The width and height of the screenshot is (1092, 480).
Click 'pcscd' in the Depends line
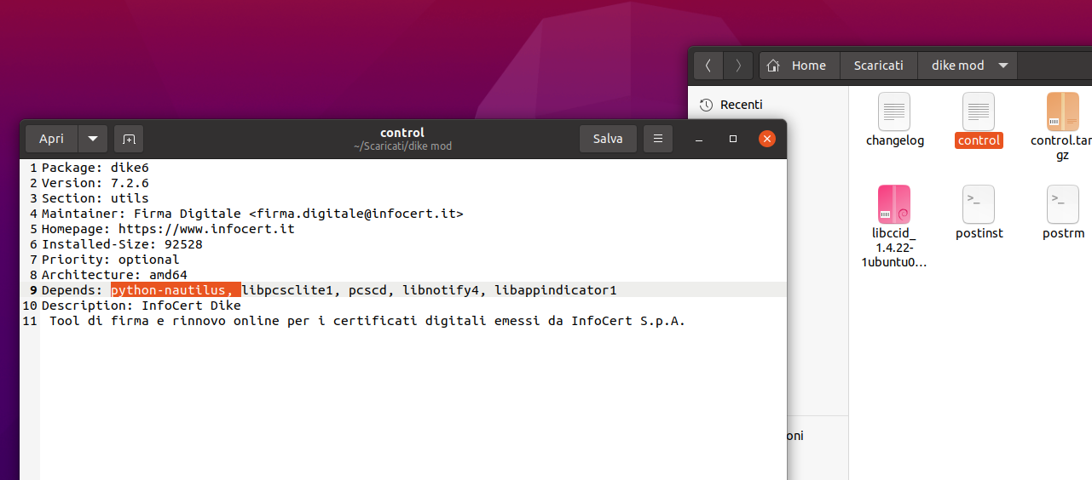click(367, 290)
